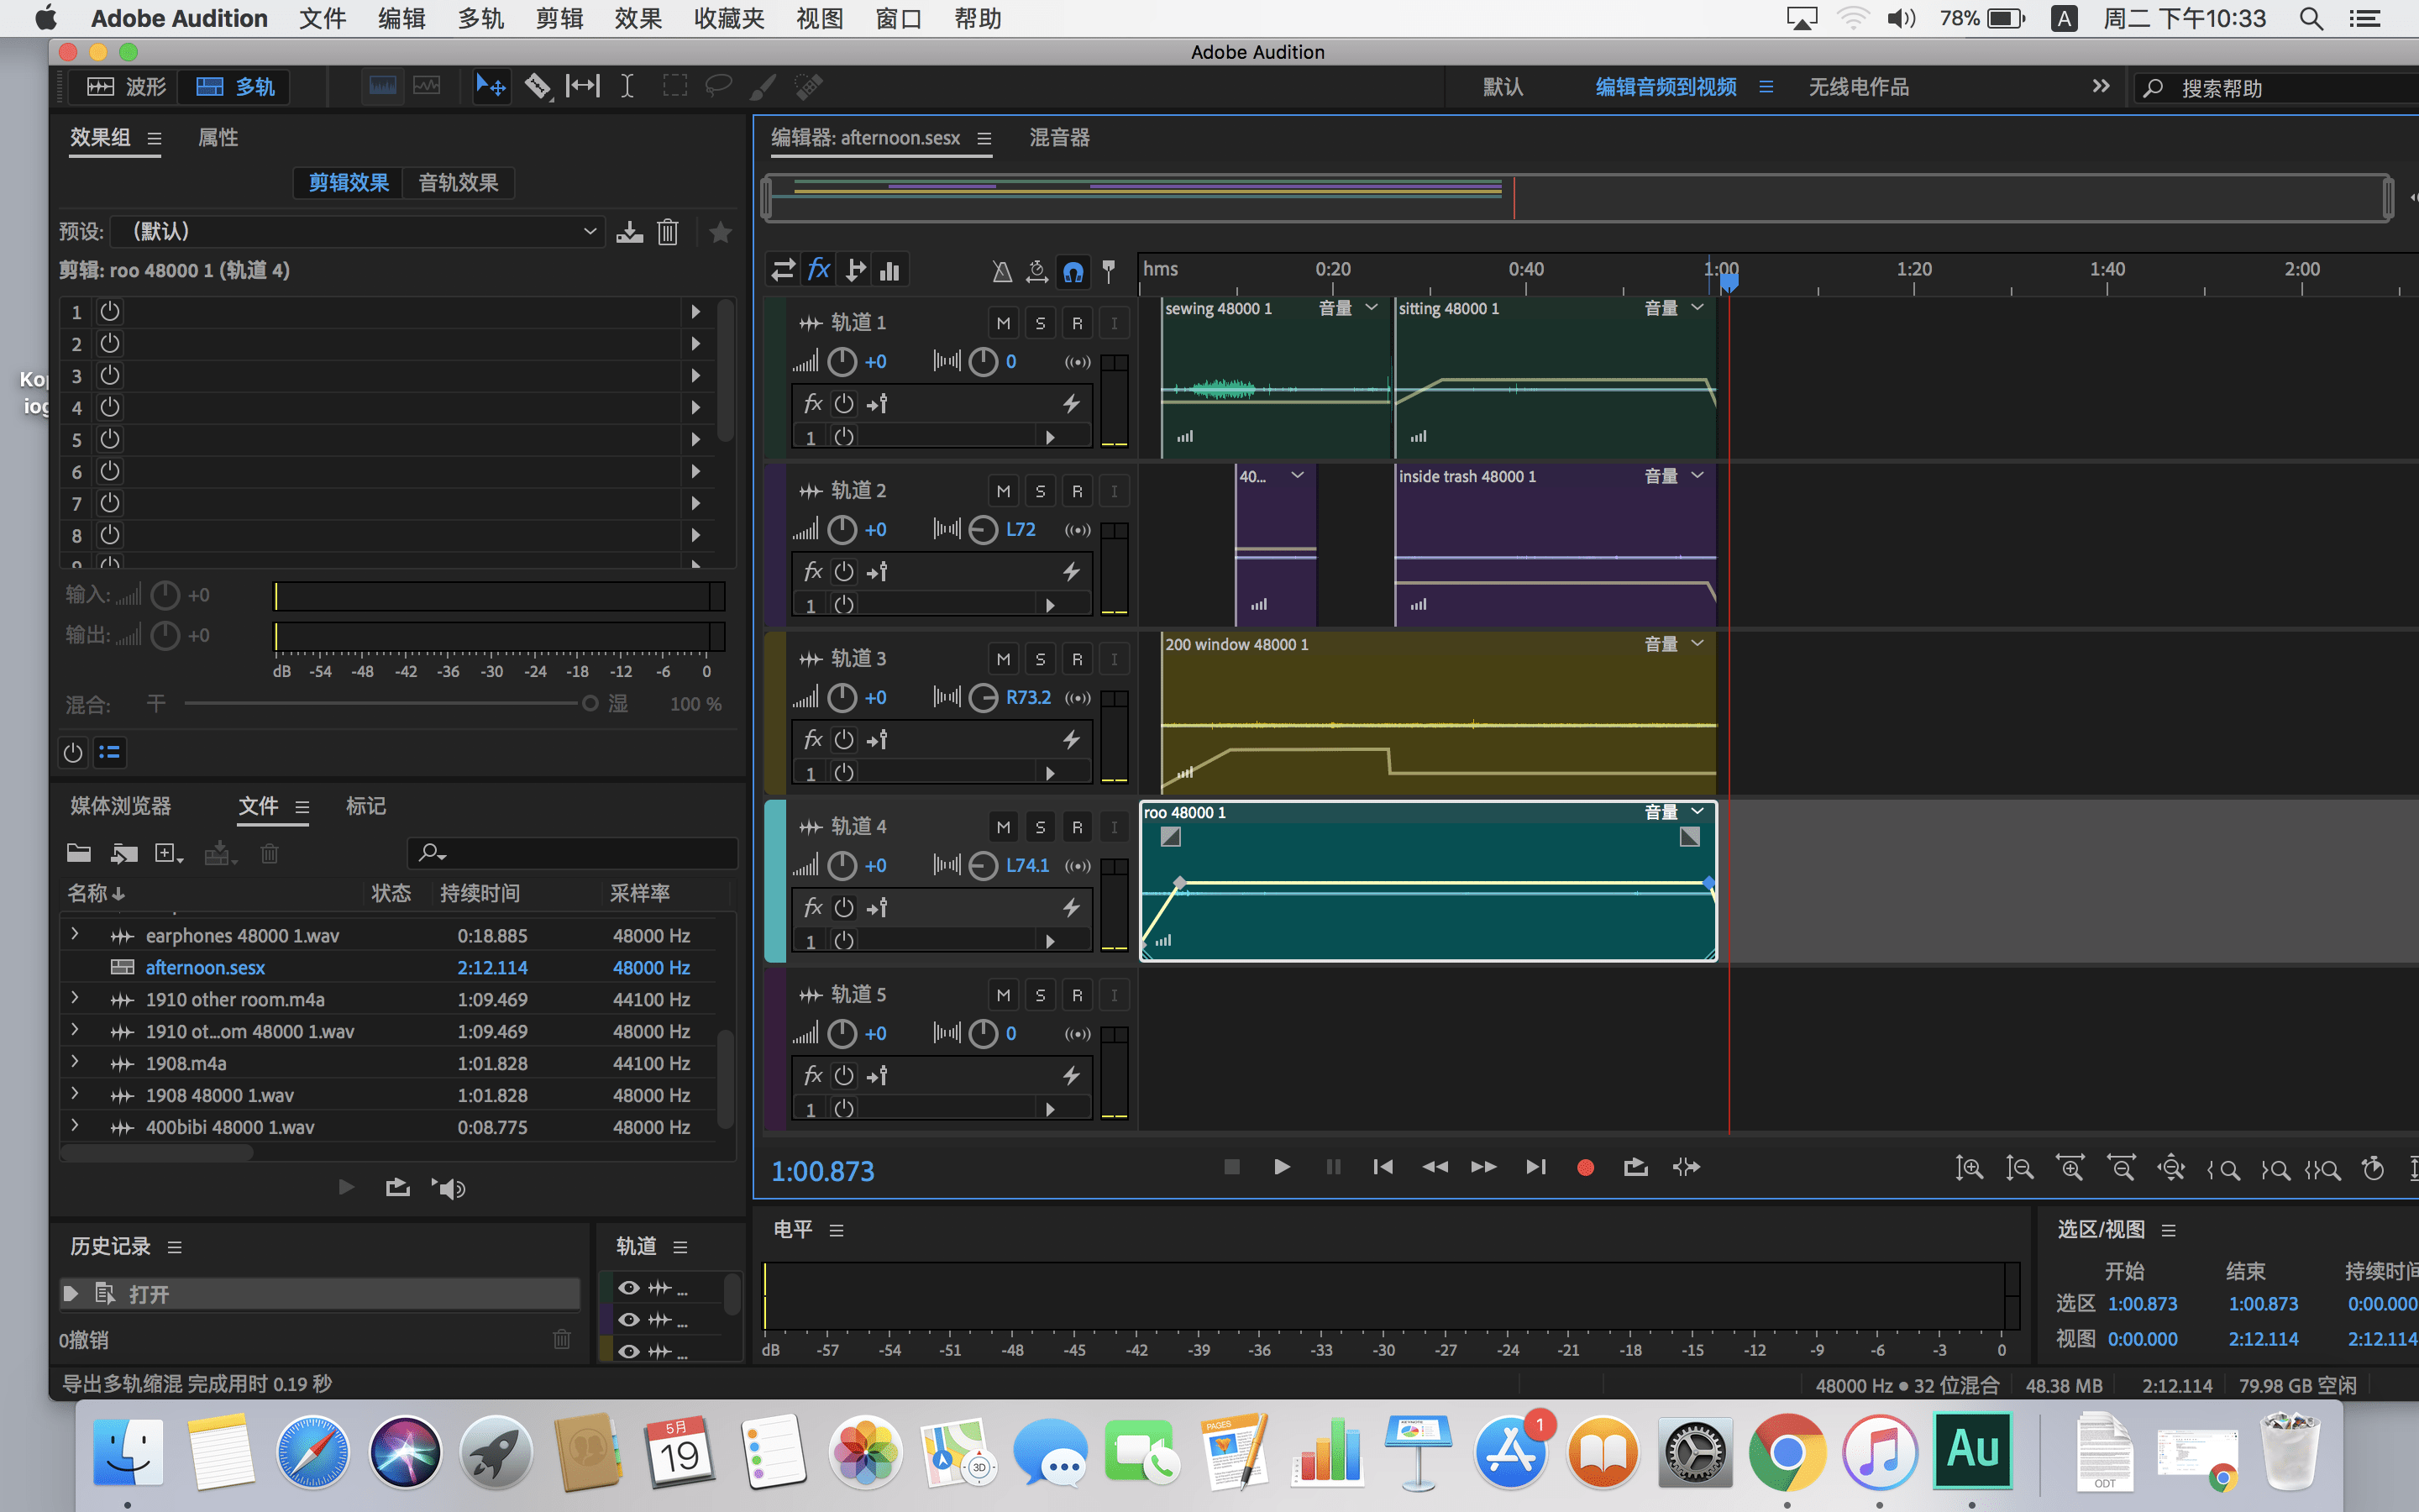Adjust Track 1 volume knob
The image size is (2419, 1512).
[x=842, y=361]
